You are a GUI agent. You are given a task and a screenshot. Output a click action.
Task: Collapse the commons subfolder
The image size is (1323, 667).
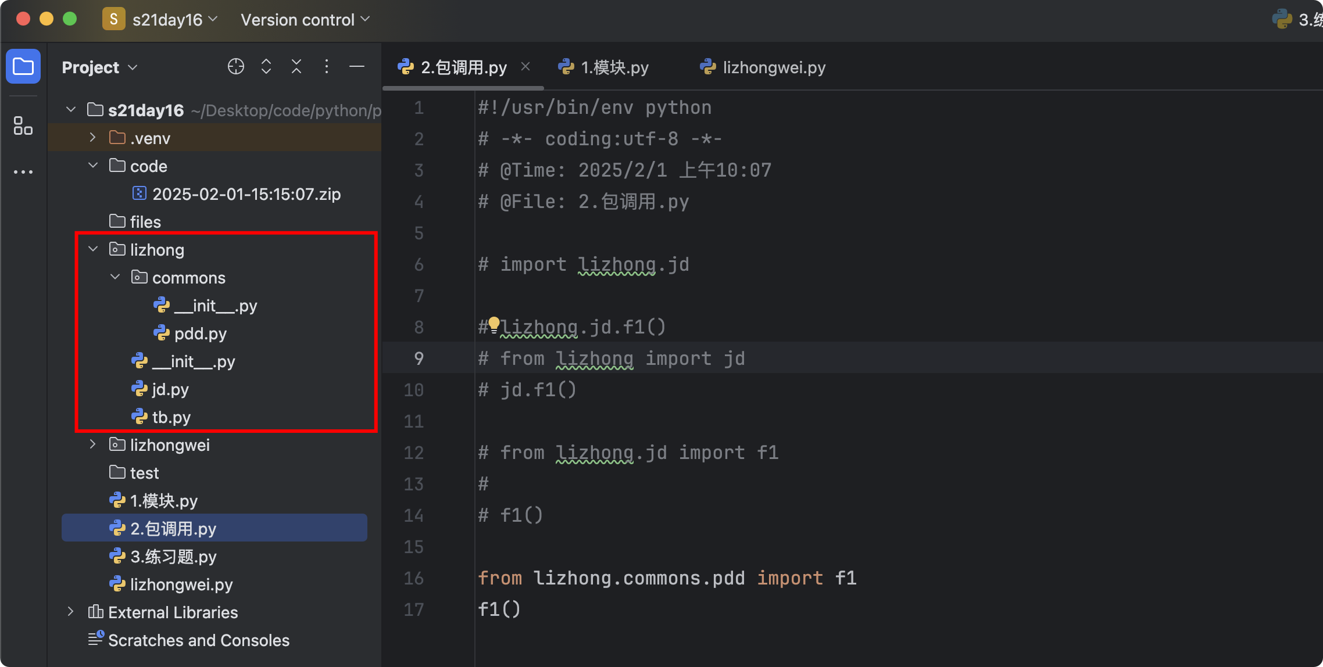pos(115,277)
